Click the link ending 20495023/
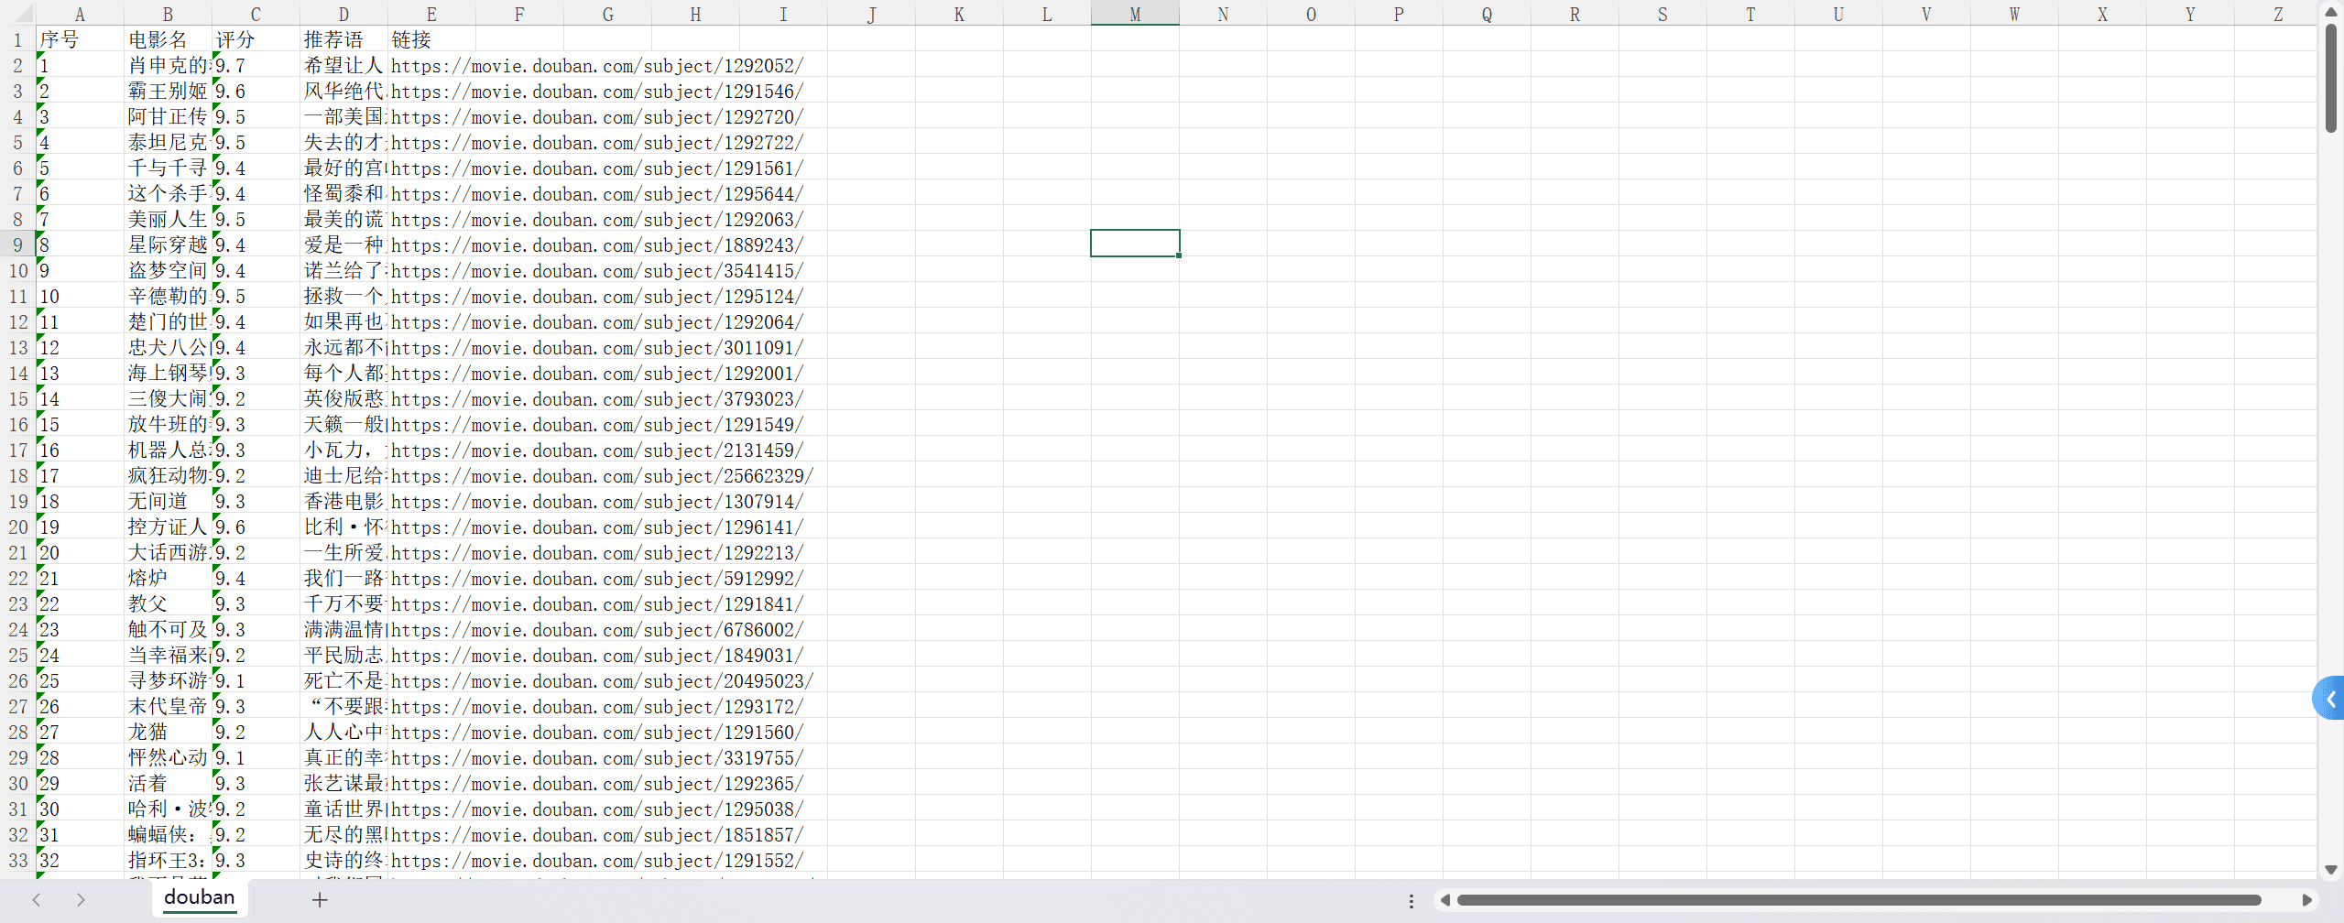Viewport: 2344px width, 923px height. coord(602,681)
